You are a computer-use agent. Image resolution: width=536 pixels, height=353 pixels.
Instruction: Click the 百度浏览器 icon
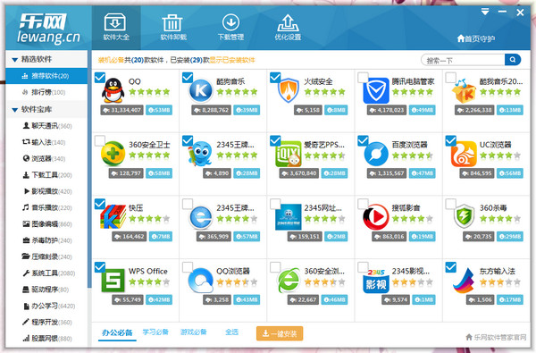(376, 154)
